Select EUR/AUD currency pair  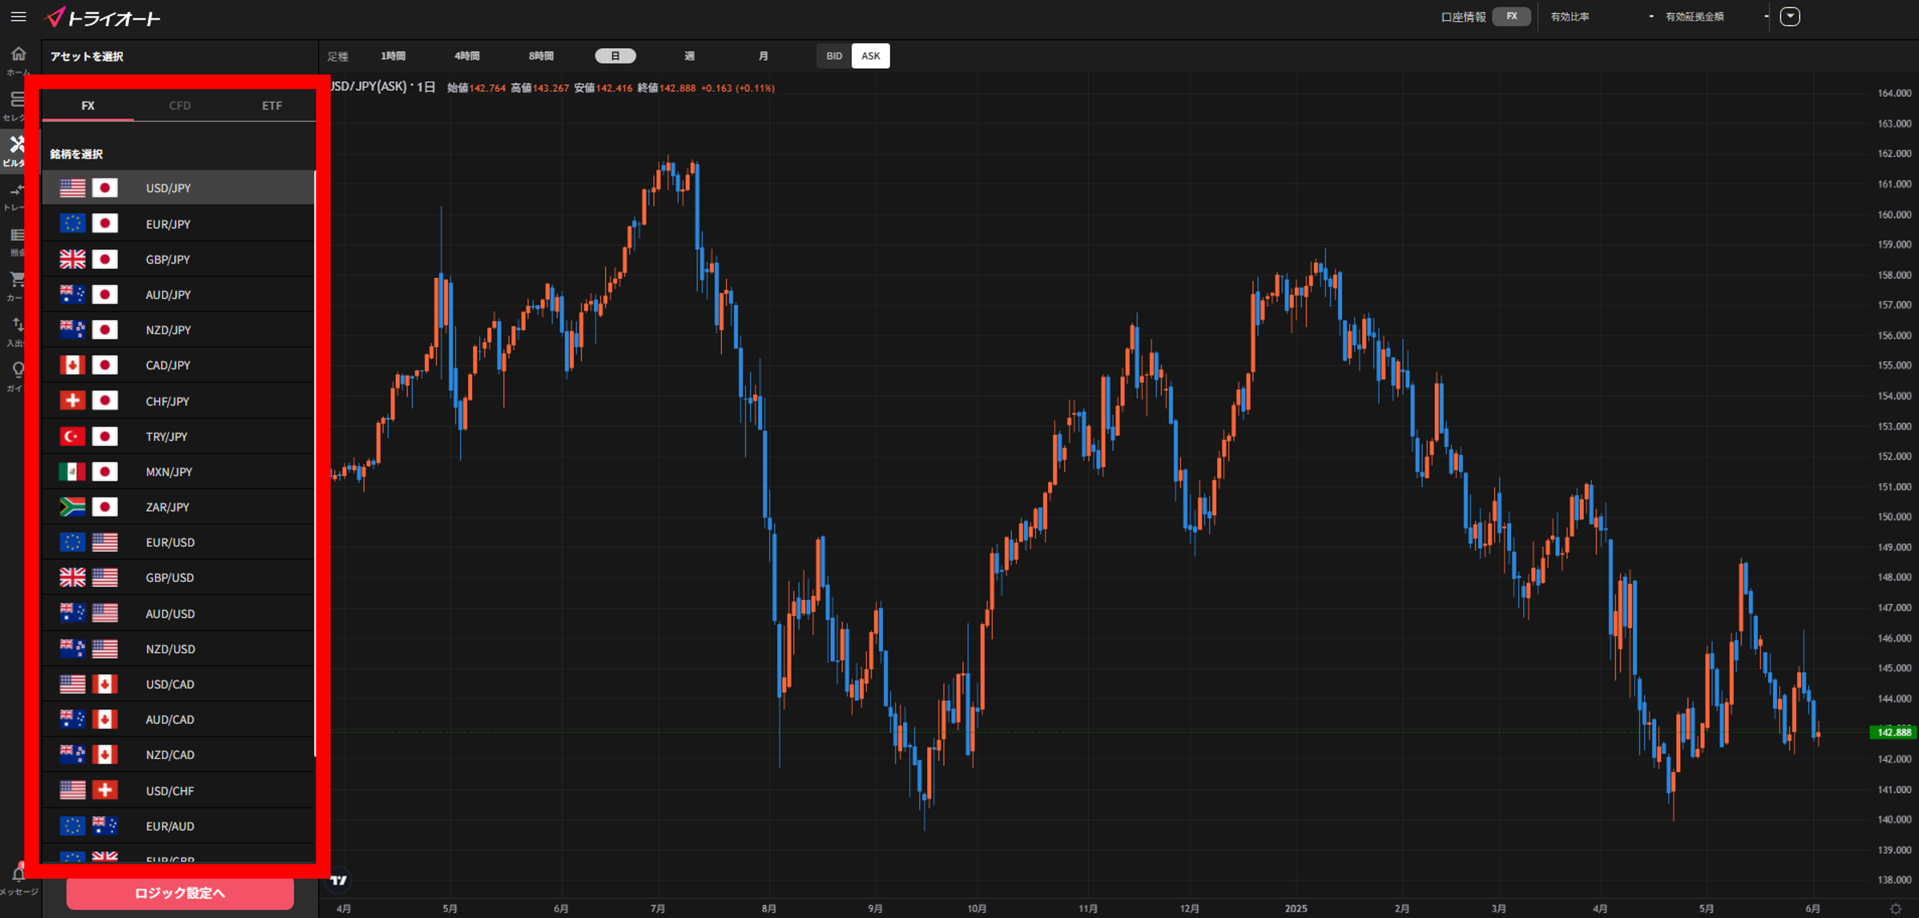[x=178, y=826]
